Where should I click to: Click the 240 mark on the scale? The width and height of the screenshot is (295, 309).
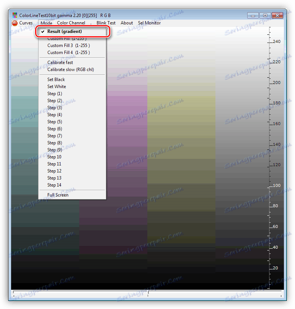point(276,41)
